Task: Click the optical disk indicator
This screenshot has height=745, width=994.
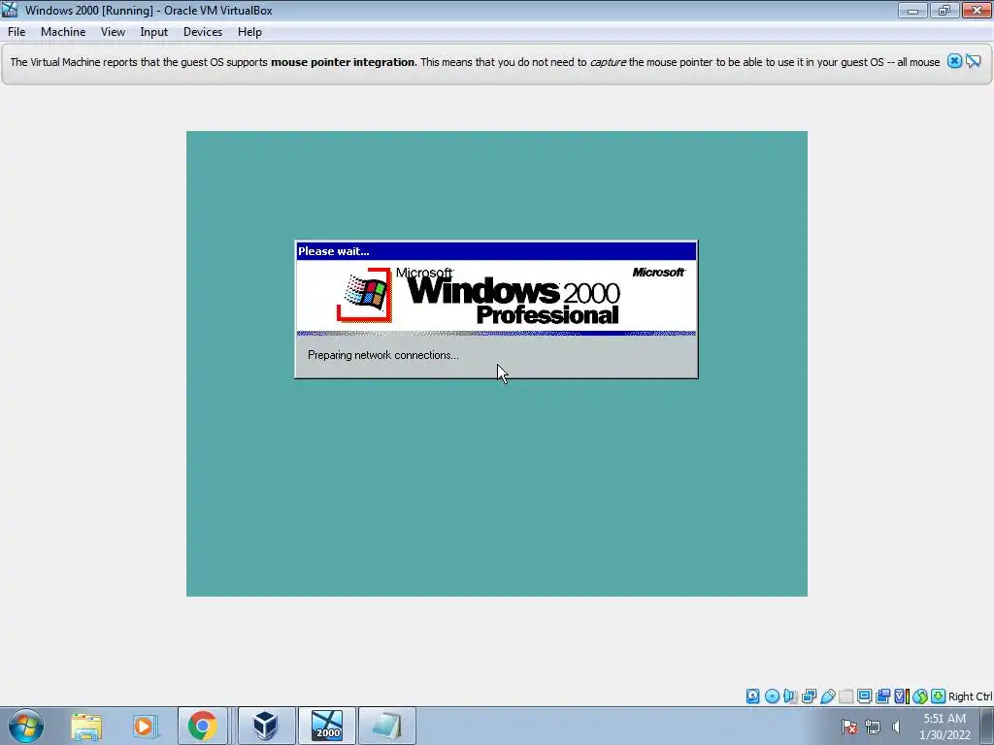Action: coord(772,696)
